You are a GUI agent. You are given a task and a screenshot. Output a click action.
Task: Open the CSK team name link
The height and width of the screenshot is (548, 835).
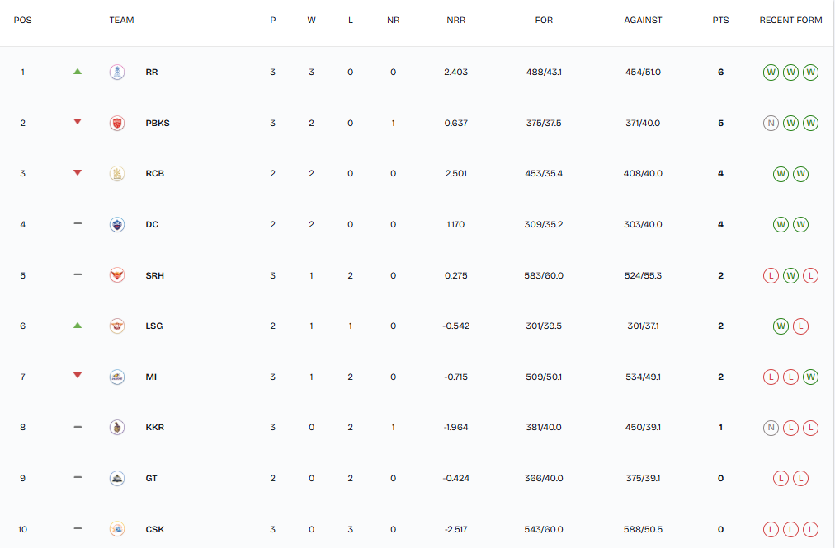click(154, 529)
